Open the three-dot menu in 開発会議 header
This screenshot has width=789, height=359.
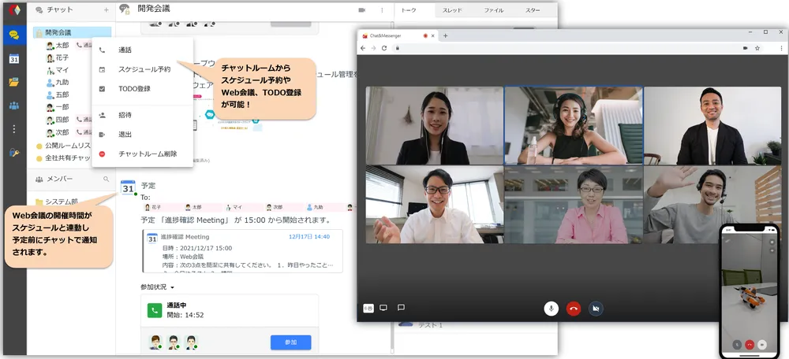click(x=382, y=10)
